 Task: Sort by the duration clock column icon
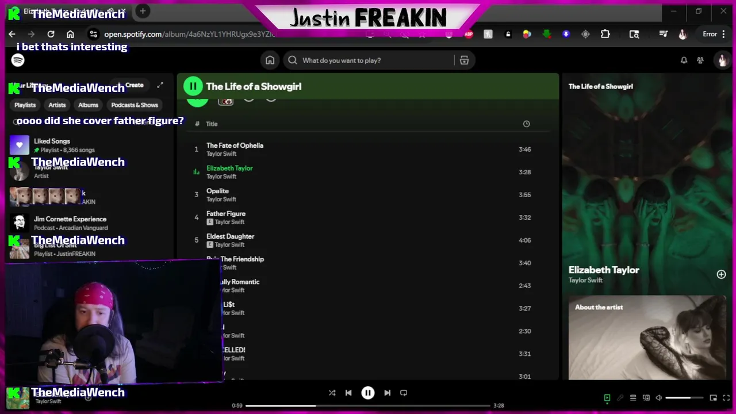526,124
